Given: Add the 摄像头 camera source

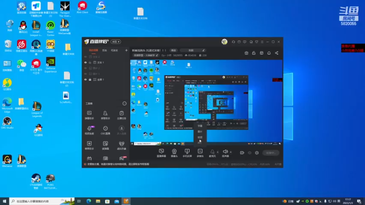Looking at the screenshot, I should tap(174, 153).
